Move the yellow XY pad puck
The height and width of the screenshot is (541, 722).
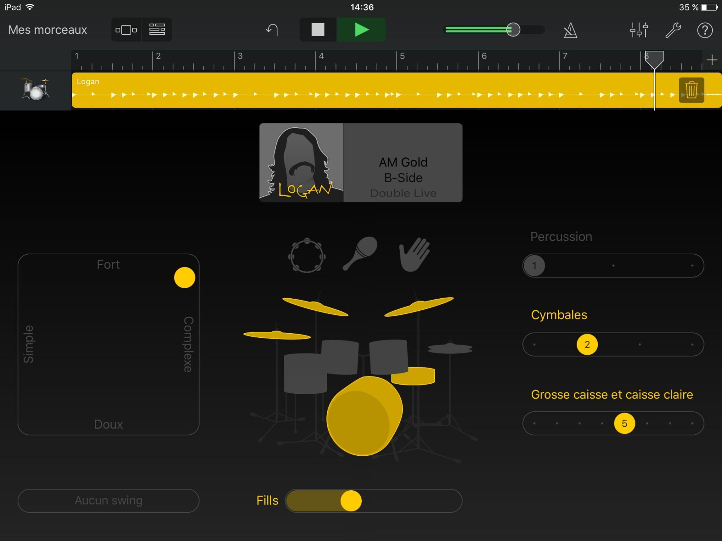(x=185, y=278)
